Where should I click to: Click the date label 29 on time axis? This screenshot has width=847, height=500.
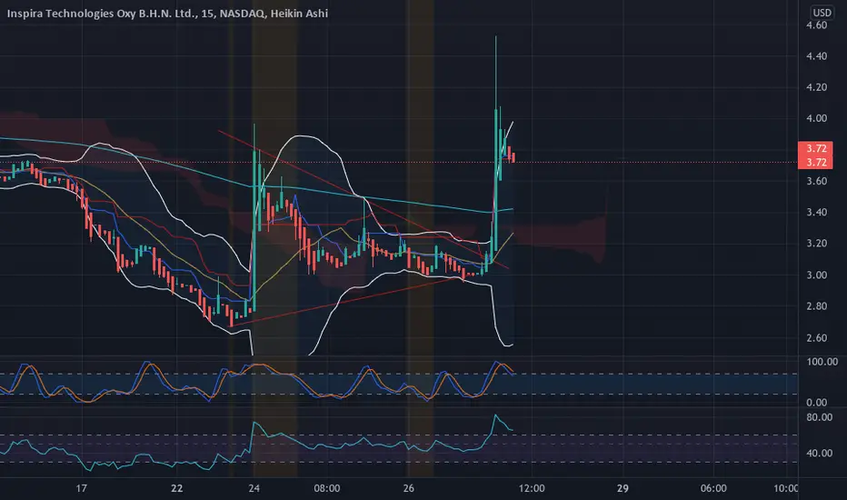tap(623, 488)
